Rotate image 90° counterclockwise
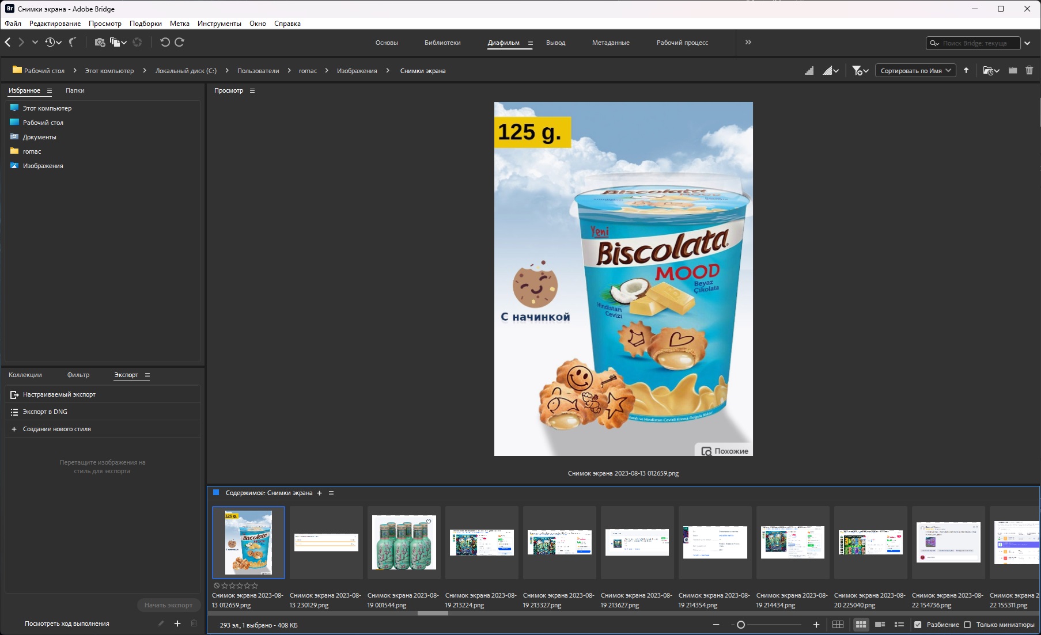Viewport: 1041px width, 635px height. coord(165,42)
